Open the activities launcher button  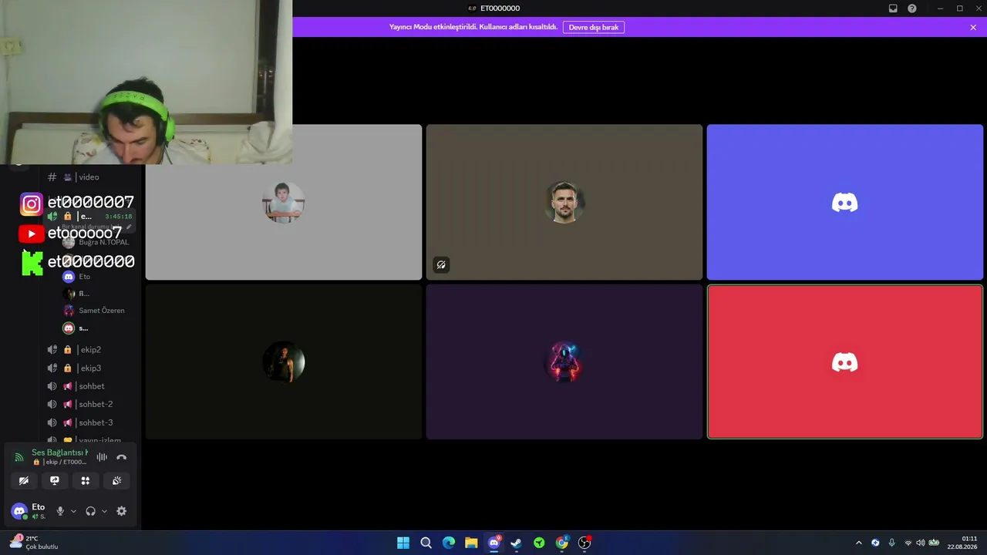pyautogui.click(x=86, y=481)
